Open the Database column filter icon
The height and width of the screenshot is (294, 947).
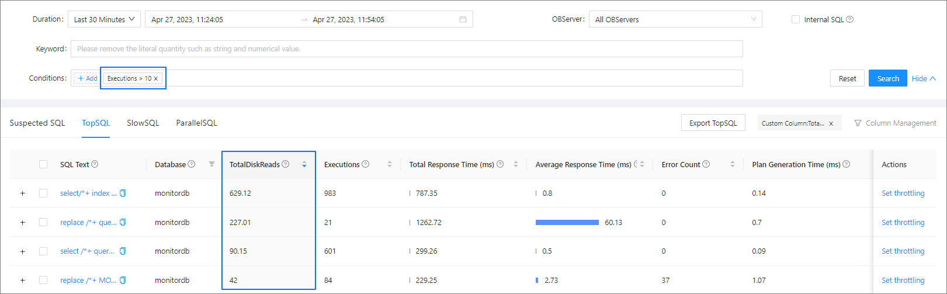[211, 164]
